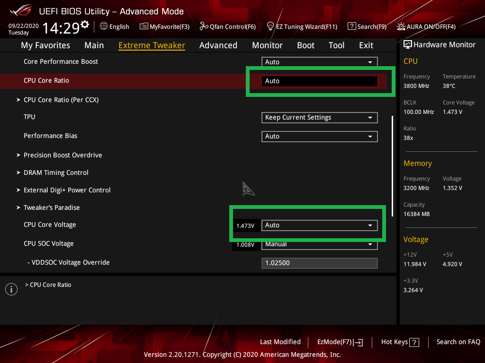485x363 pixels.
Task: Open Search(F9) question mark icon
Action: [352, 26]
